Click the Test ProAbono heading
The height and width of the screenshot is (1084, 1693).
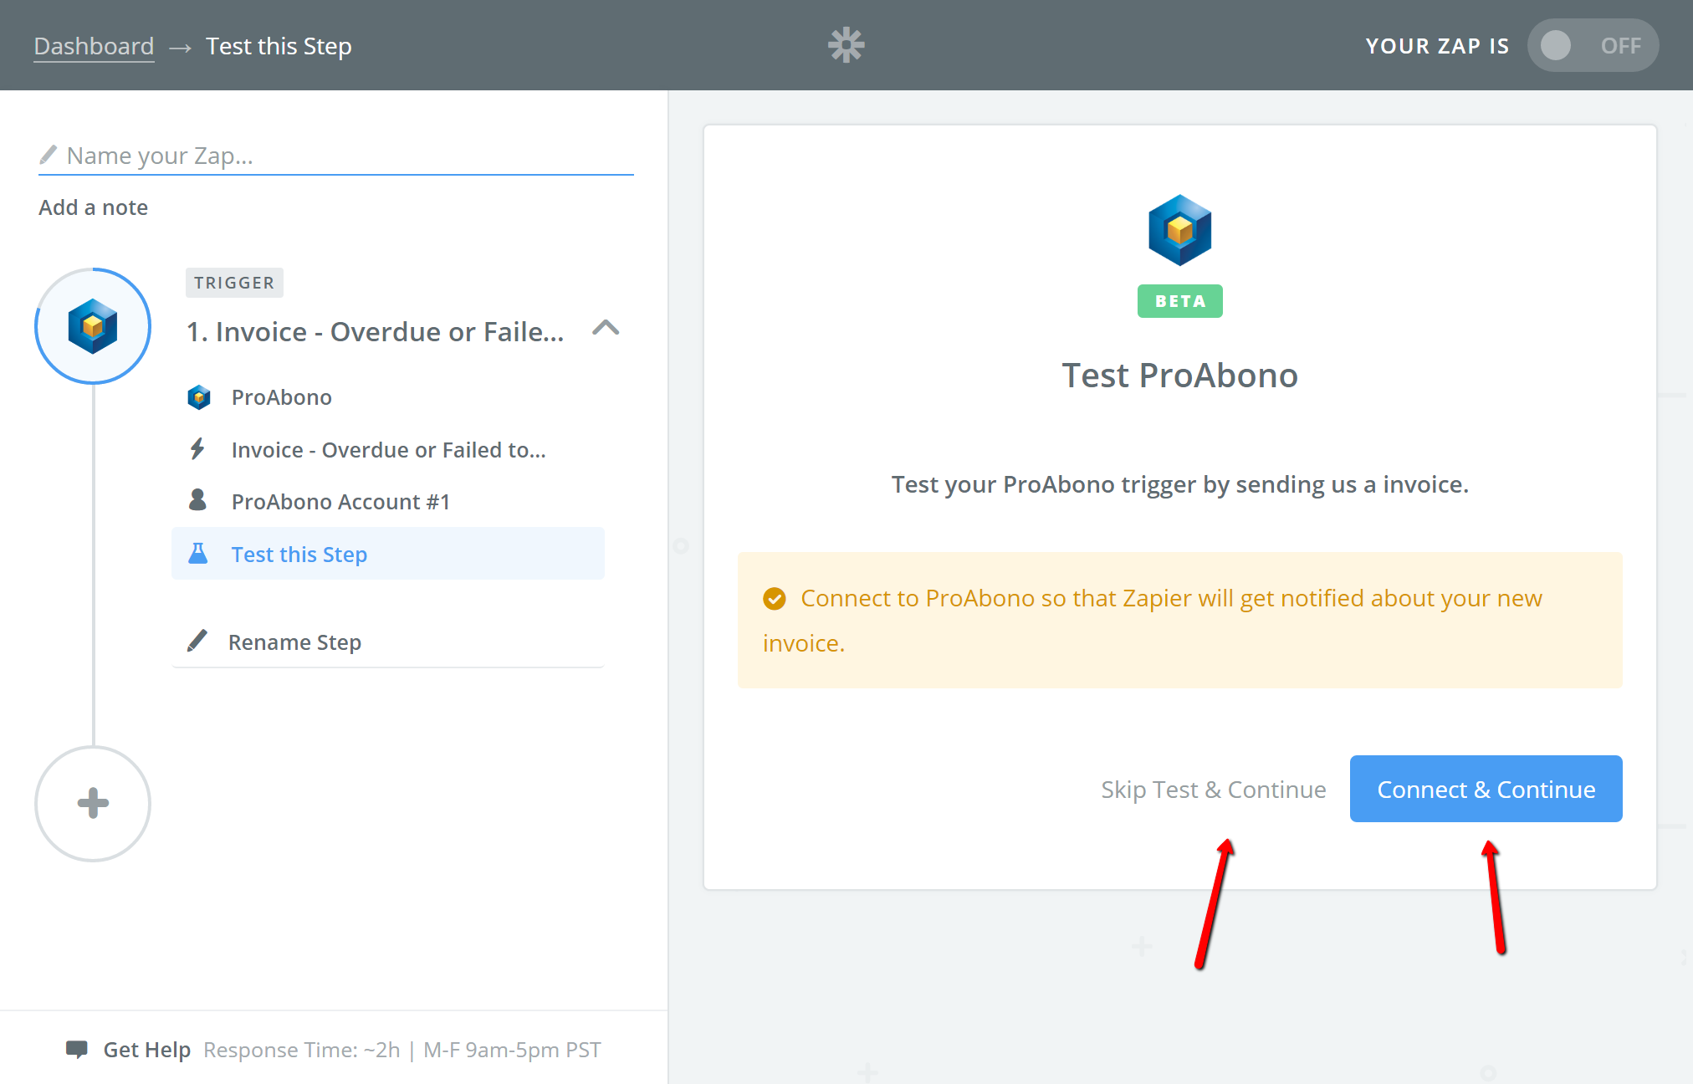(x=1179, y=376)
